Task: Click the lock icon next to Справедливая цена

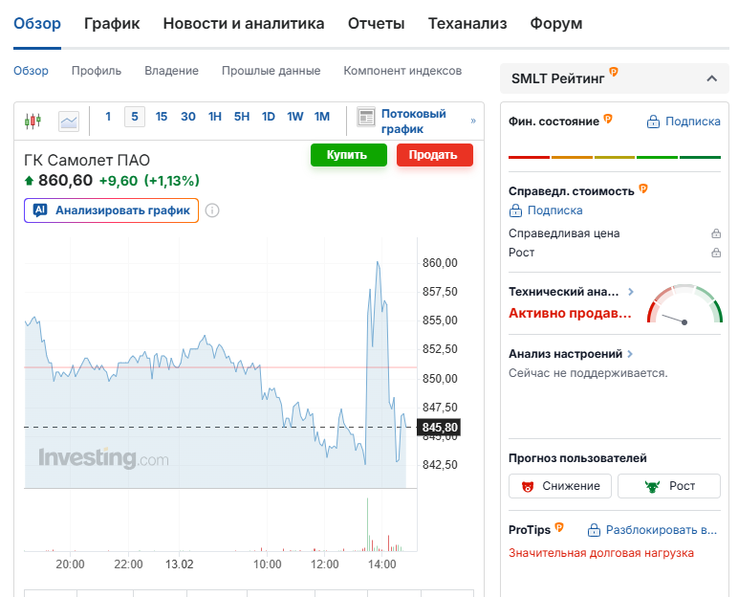Action: tap(715, 233)
